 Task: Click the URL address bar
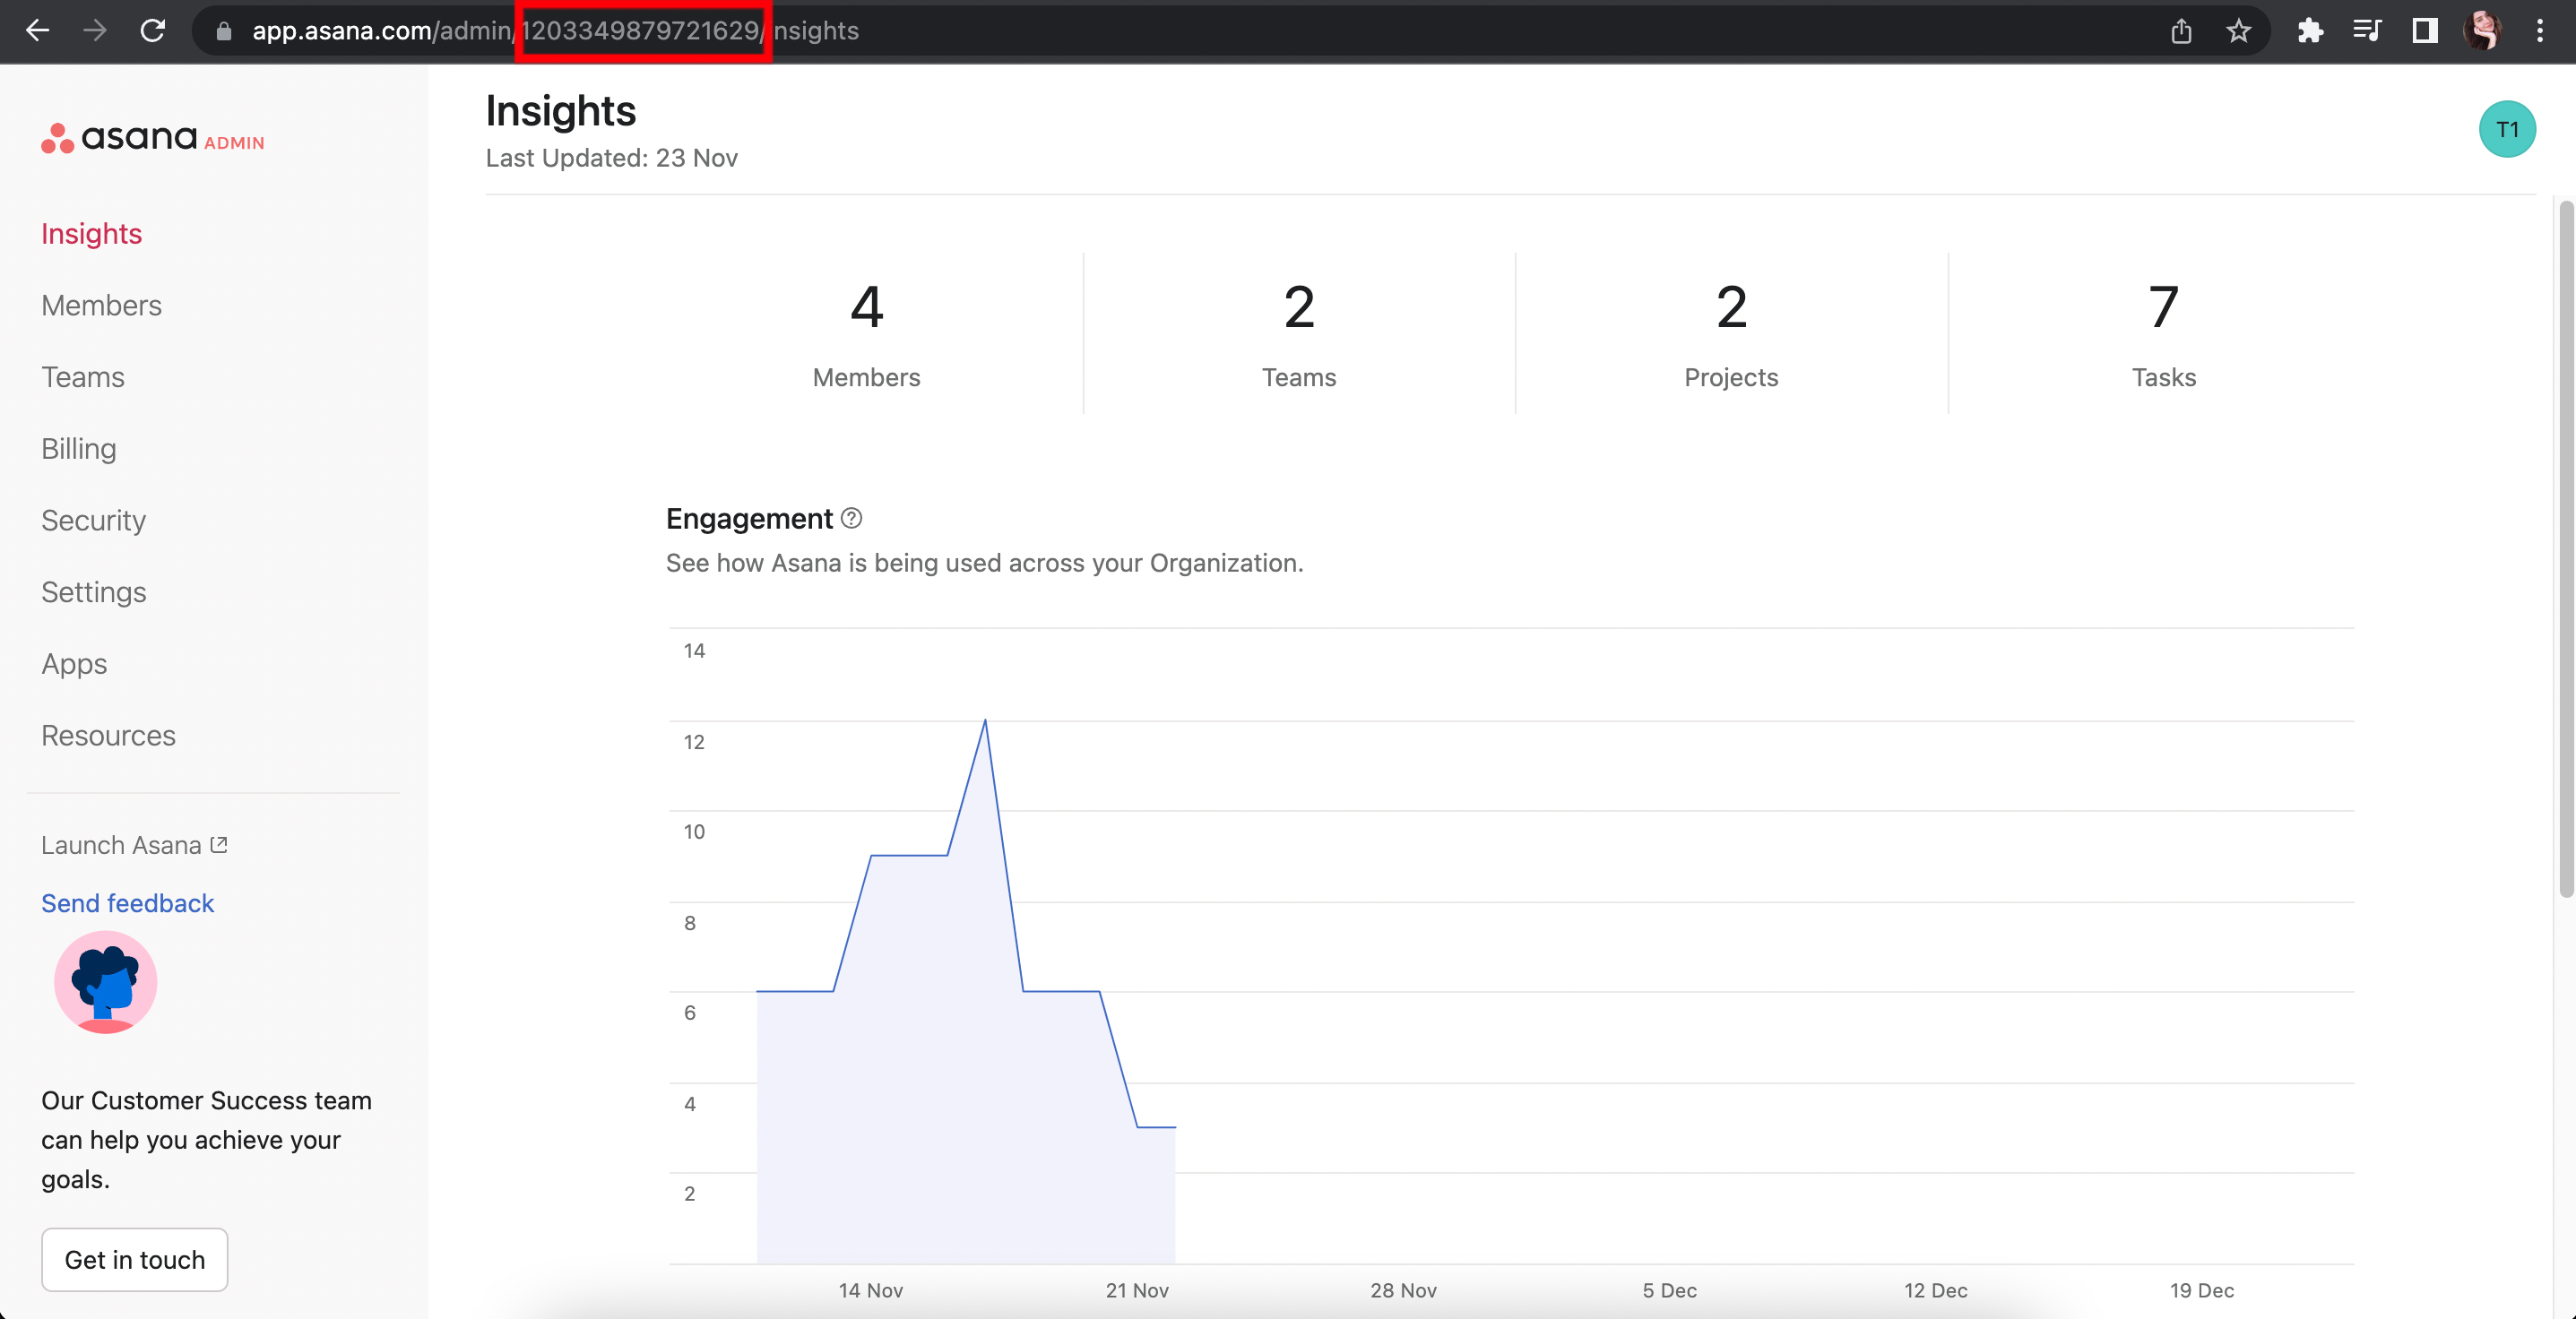pos(1200,31)
